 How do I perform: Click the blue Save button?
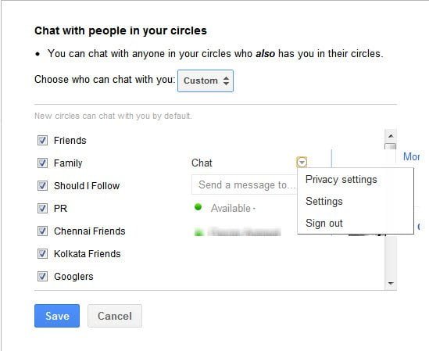pyautogui.click(x=57, y=316)
